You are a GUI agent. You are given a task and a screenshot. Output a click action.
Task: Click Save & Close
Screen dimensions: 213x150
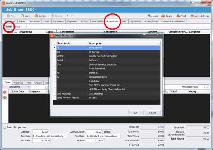tap(200, 16)
